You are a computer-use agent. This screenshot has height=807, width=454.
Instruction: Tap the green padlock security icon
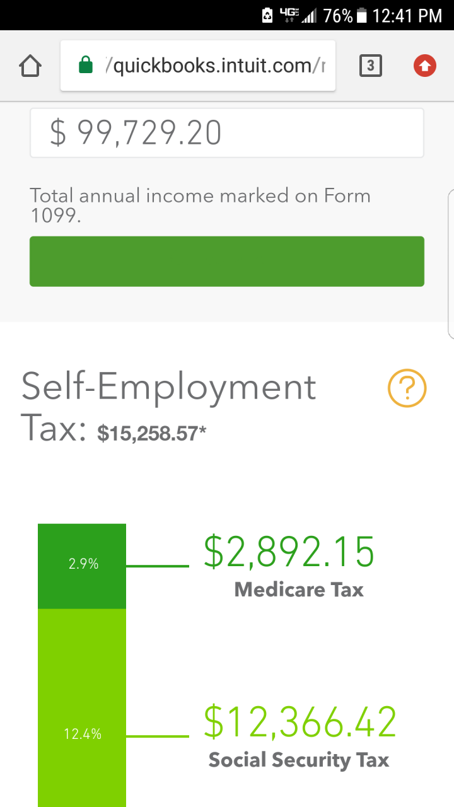click(x=85, y=66)
